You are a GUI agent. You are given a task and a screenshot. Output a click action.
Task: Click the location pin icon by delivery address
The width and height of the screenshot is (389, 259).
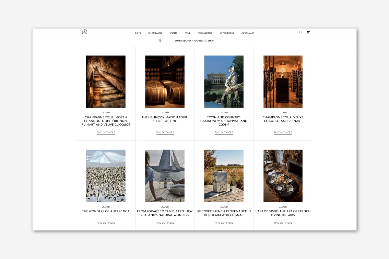[160, 41]
